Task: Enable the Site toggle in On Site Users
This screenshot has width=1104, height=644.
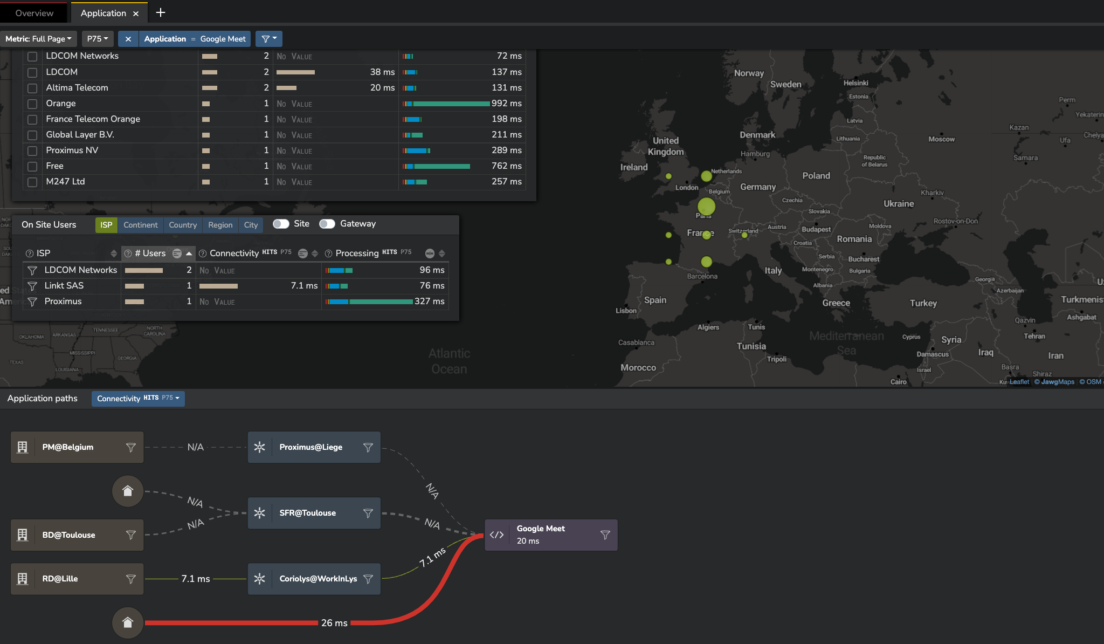Action: (281, 223)
